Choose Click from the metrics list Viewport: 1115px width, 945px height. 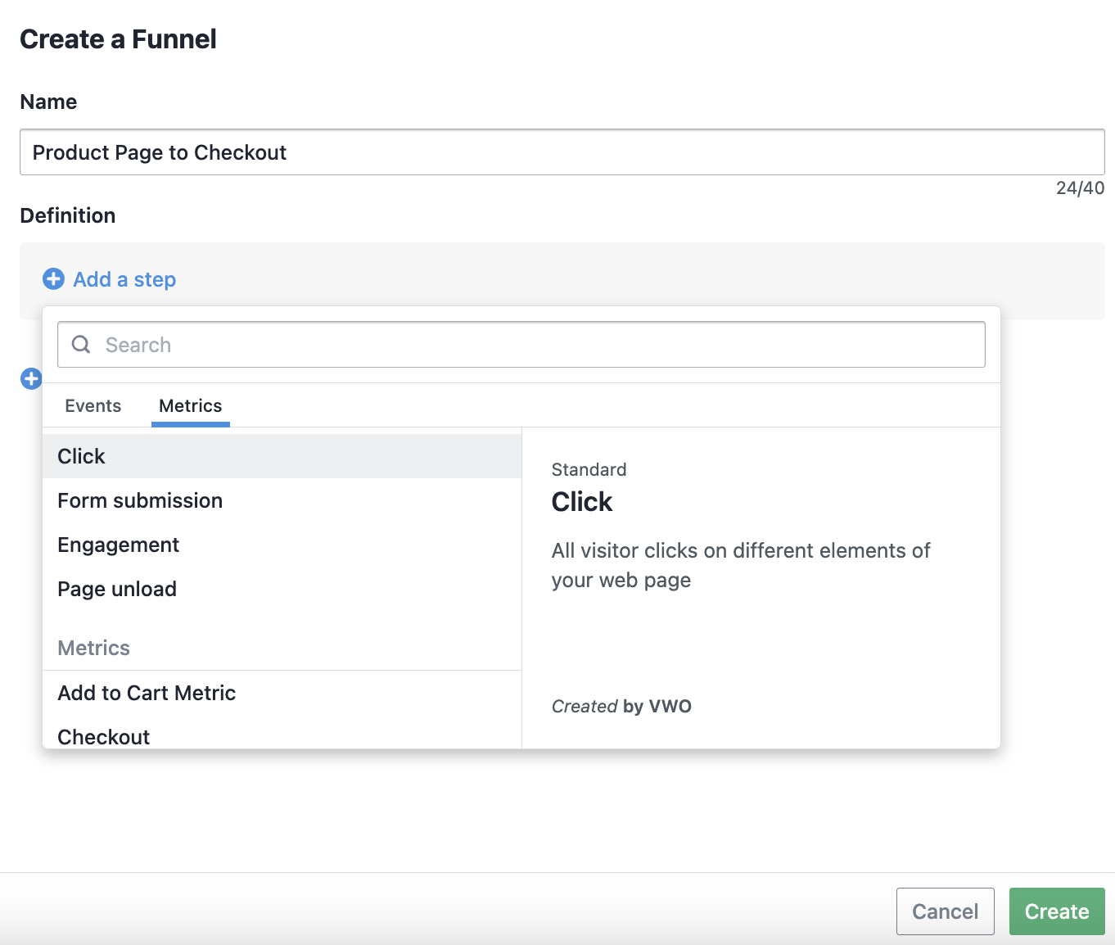(x=282, y=456)
